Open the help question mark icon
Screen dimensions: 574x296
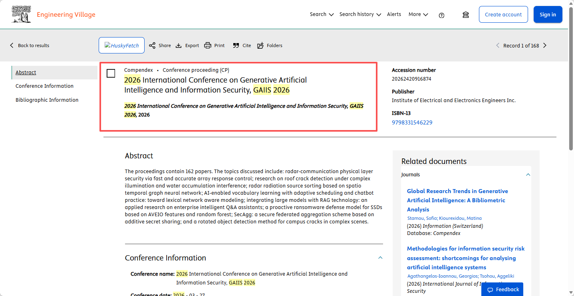441,15
